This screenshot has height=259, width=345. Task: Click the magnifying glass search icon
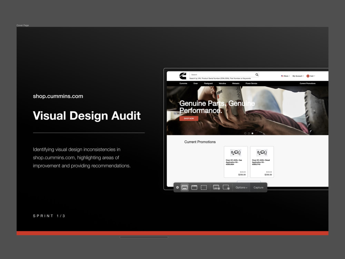tap(257, 75)
